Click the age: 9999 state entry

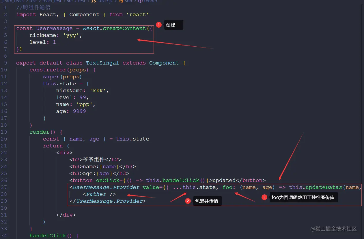tap(71, 111)
